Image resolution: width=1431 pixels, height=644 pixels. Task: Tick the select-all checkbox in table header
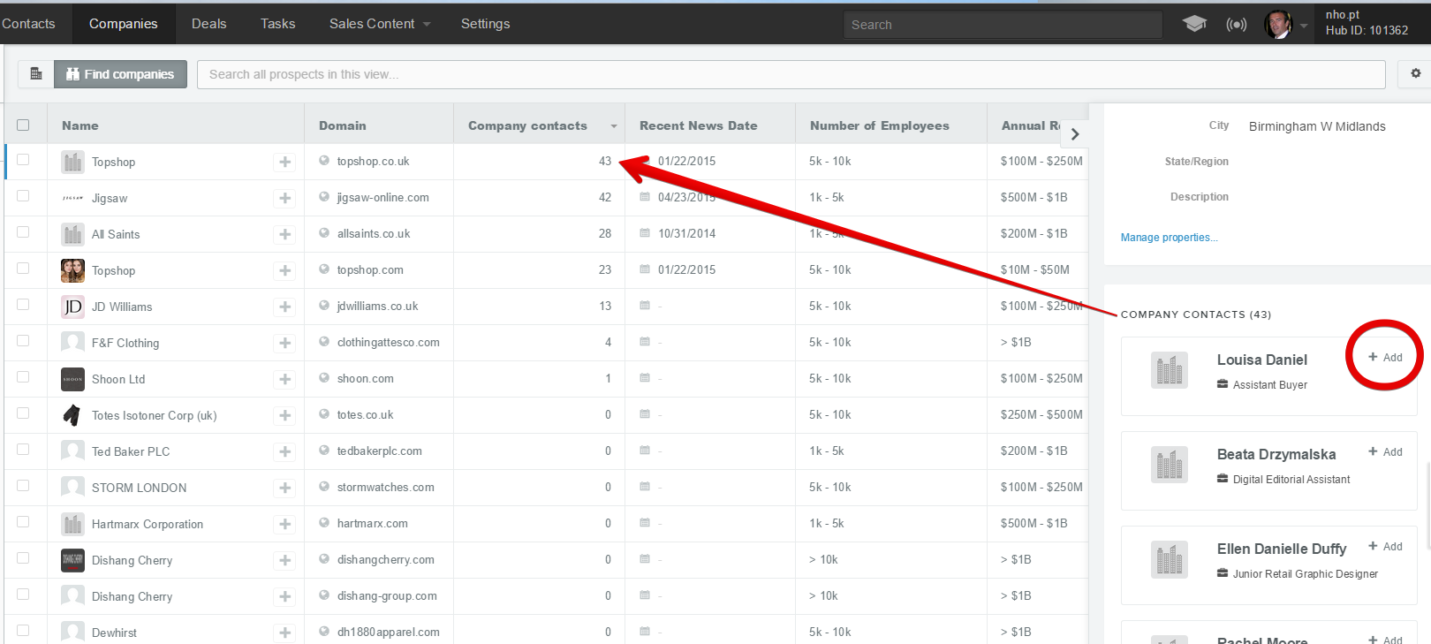(23, 125)
